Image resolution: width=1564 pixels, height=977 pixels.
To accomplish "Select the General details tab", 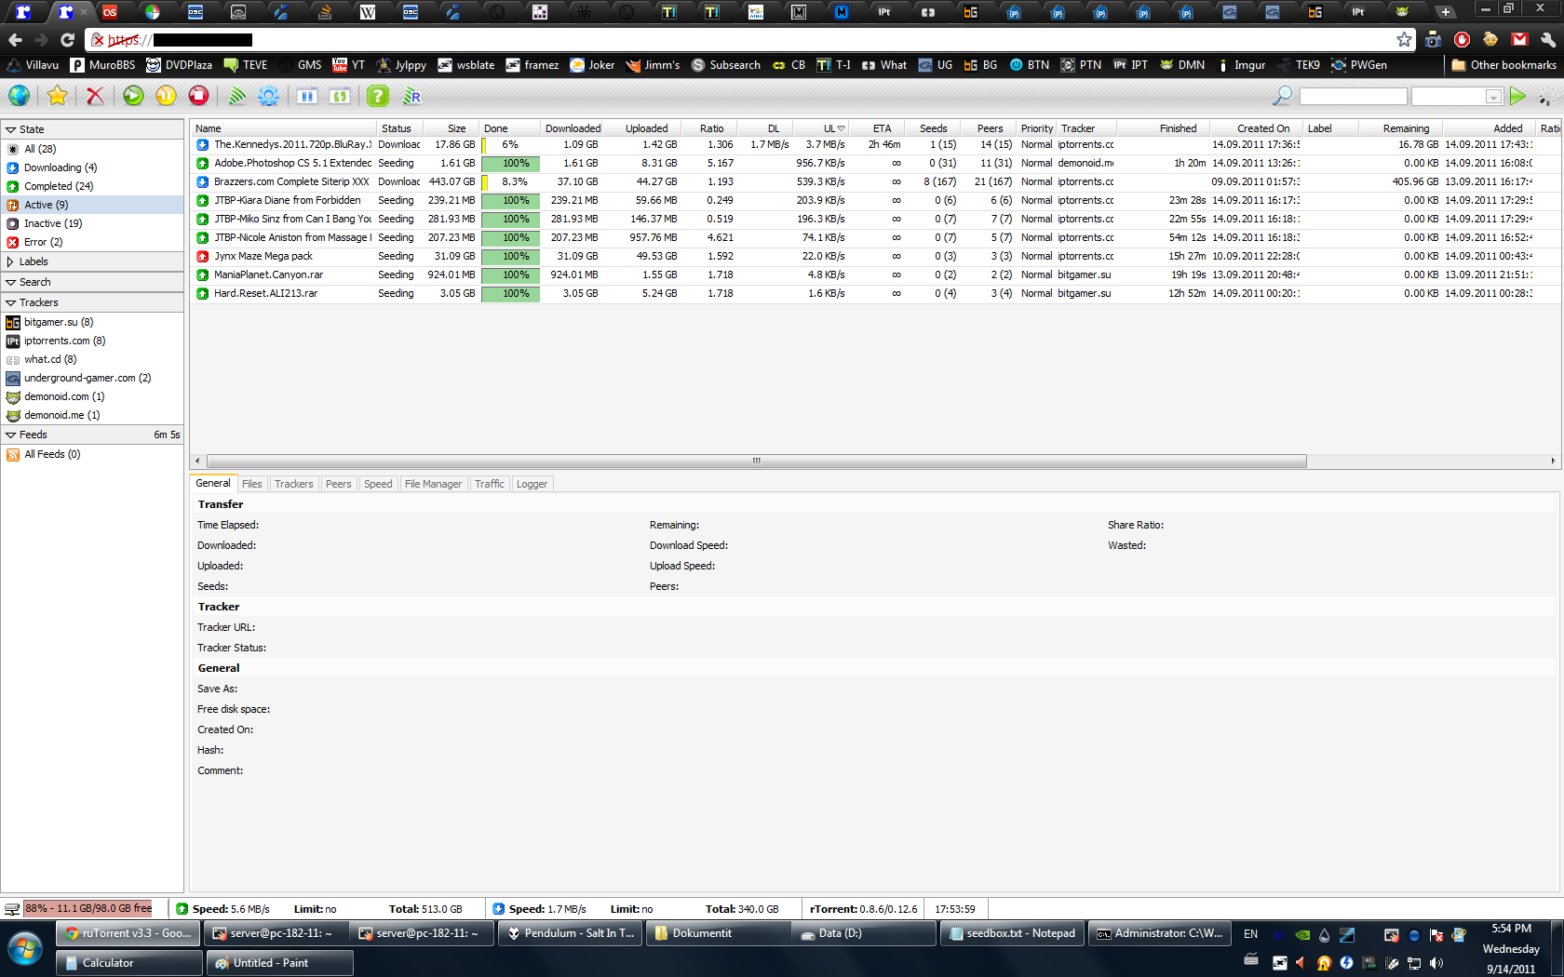I will (212, 483).
